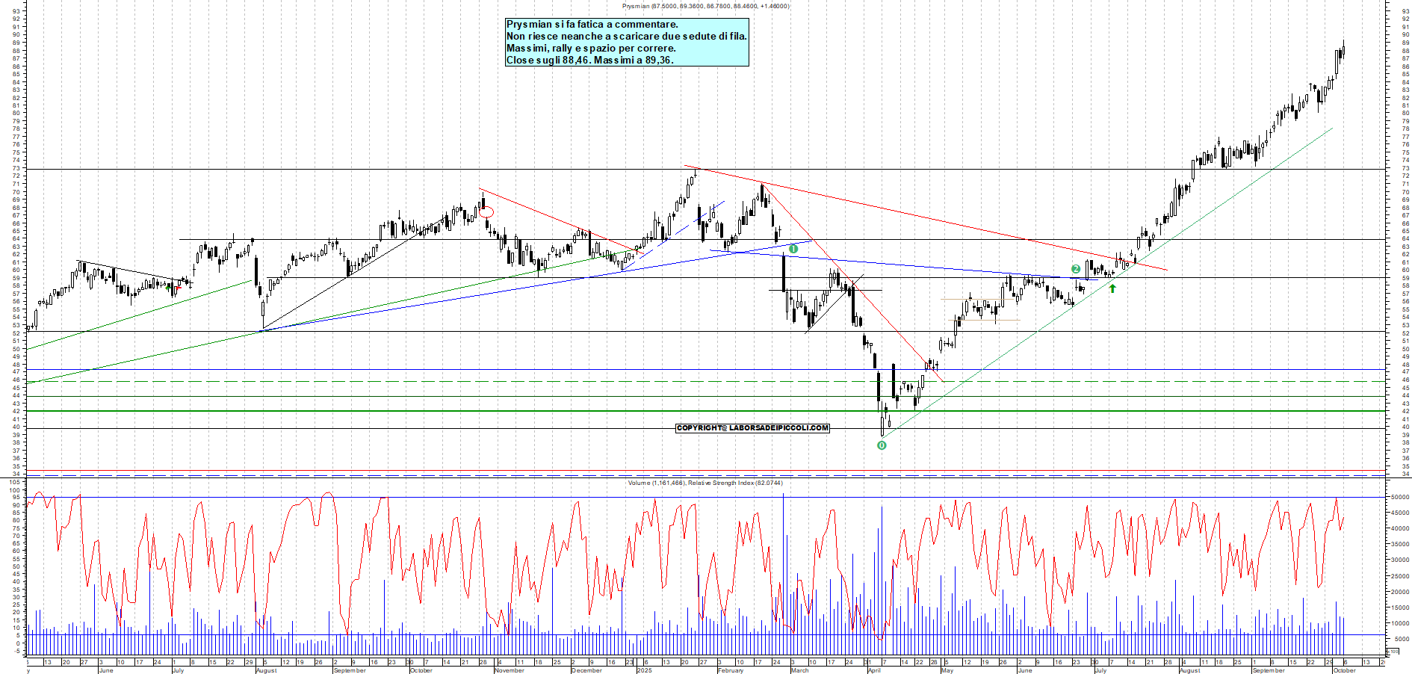This screenshot has width=1412, height=674.
Task: Click the small box at the bottom-right corner
Action: (1392, 652)
